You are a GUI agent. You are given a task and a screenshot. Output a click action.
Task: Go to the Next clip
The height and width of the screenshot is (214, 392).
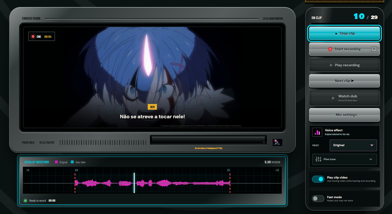(344, 81)
